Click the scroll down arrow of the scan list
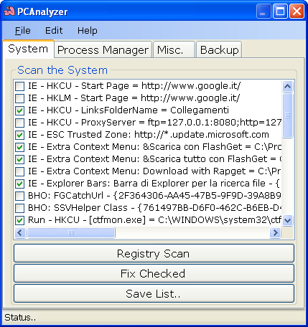This screenshot has height=327, width=308. coord(287,220)
